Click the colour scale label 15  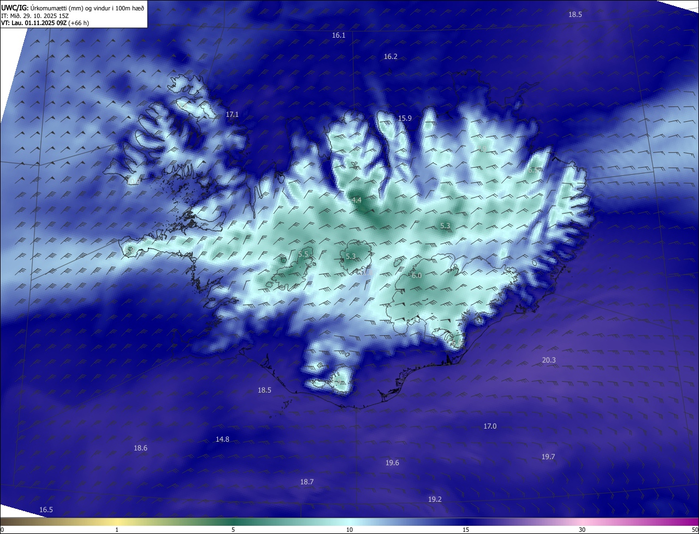tap(466, 530)
